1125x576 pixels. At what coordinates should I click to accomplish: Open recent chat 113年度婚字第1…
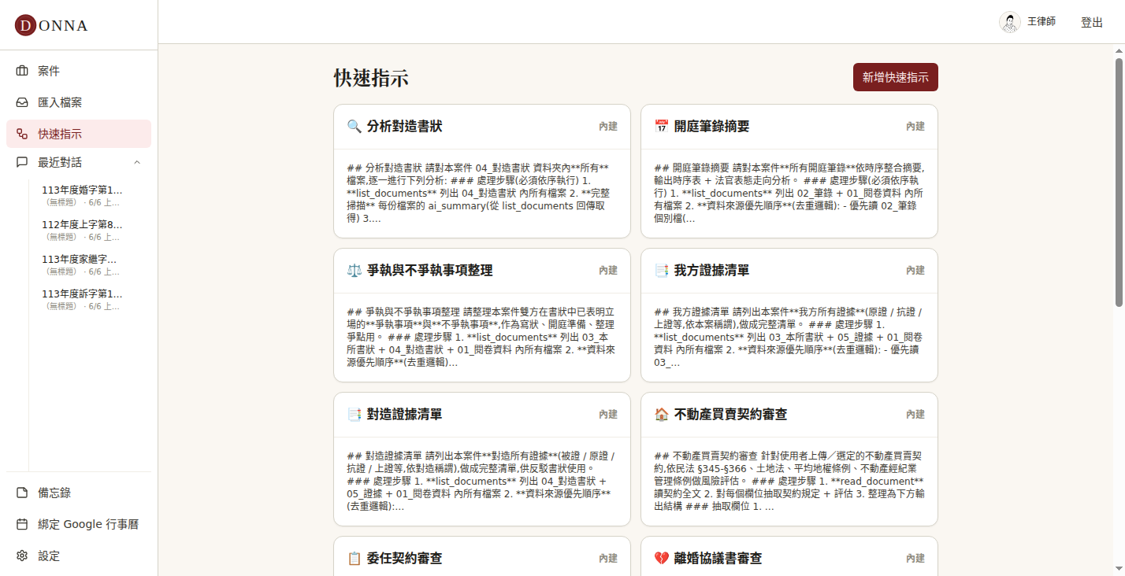point(89,196)
